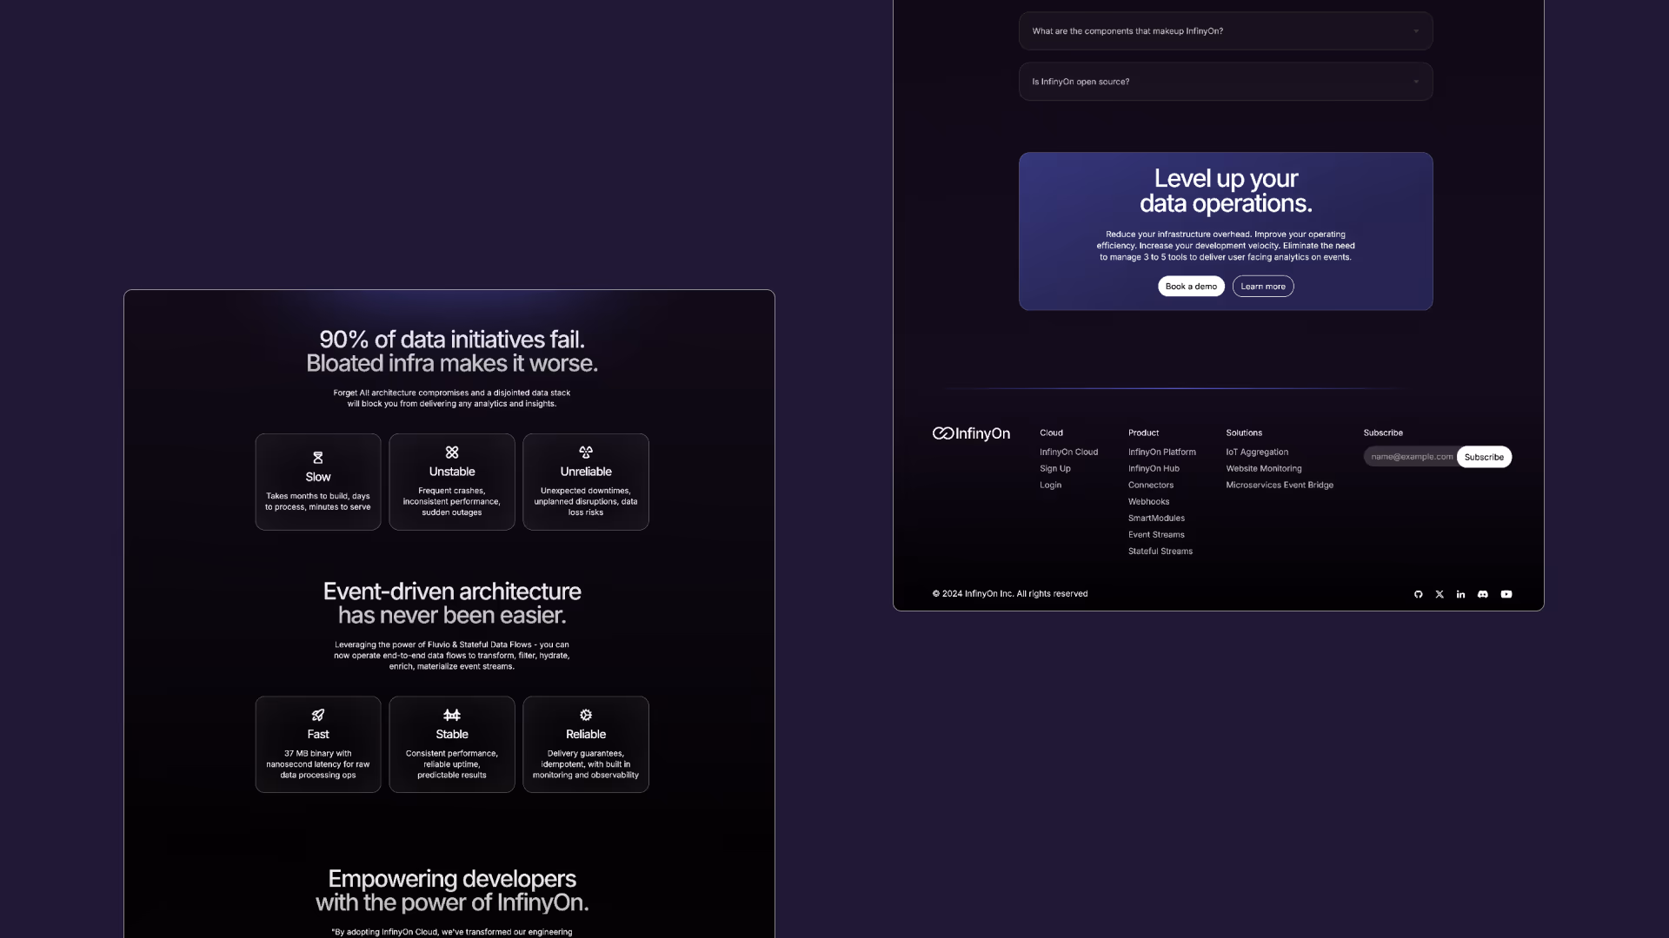Click "Delivery guarantees, idempotent" description

pos(586,764)
